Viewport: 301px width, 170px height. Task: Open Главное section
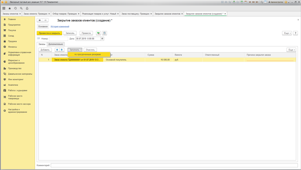pos(12,19)
